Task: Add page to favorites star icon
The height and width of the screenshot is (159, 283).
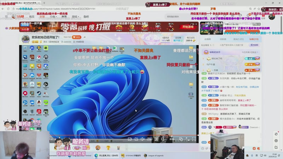Action: [259, 8]
